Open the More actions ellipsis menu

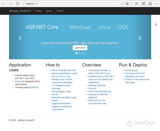pyautogui.click(x=157, y=4)
